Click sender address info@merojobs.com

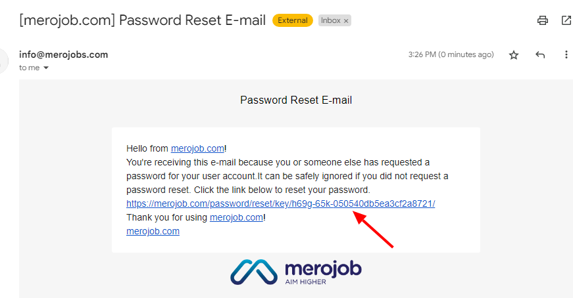coord(64,54)
